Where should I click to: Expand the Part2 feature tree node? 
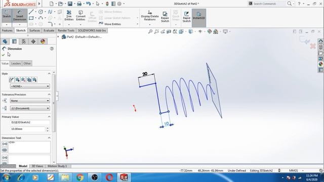(x=58, y=37)
